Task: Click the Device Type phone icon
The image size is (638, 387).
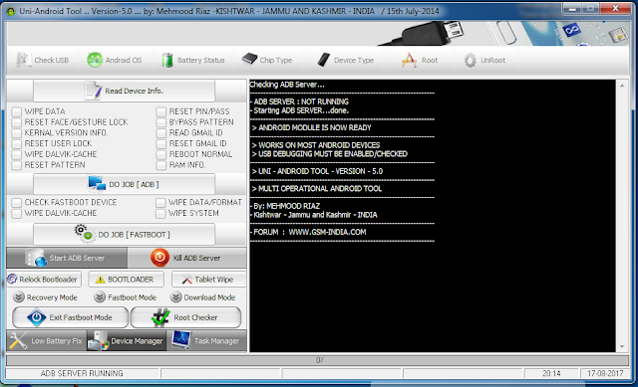Action: click(x=323, y=60)
